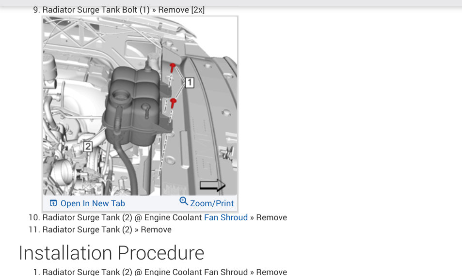Click the Zoom/Print magnifier icon
This screenshot has height=276, width=462.
coord(184,201)
